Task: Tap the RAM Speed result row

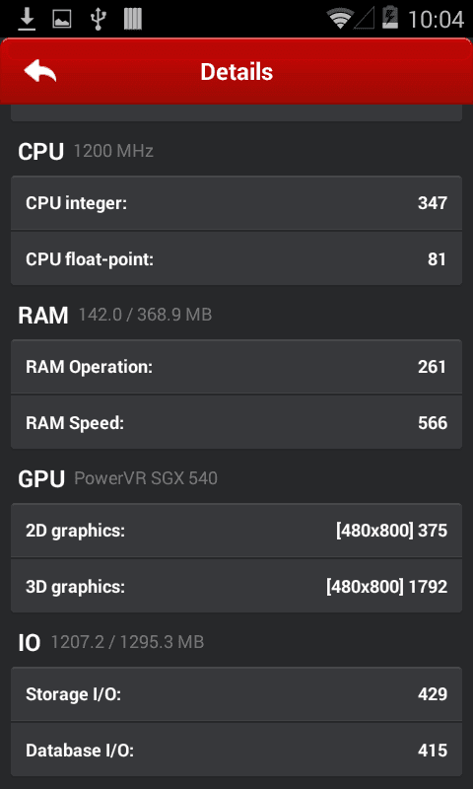Action: (236, 422)
